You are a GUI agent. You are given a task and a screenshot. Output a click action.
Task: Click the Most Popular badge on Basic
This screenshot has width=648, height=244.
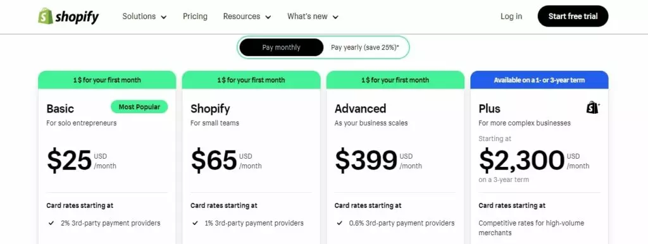[x=139, y=107]
